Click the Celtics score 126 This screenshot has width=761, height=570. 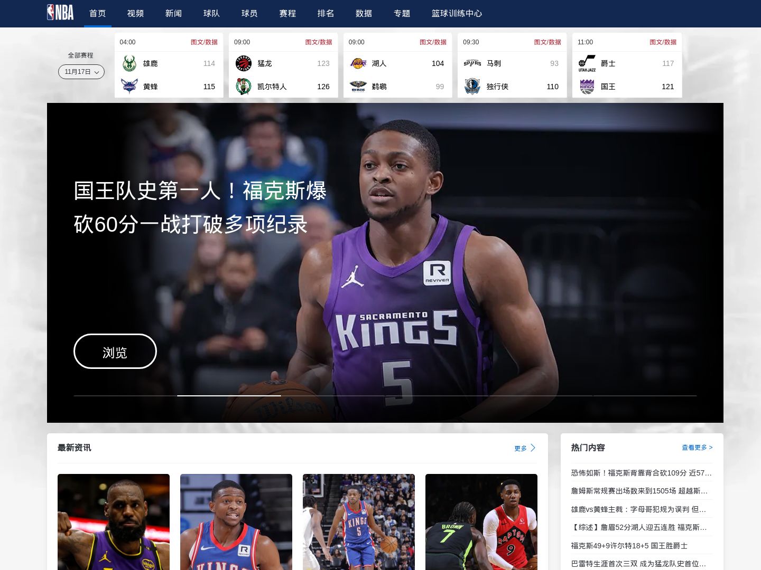[x=323, y=87]
